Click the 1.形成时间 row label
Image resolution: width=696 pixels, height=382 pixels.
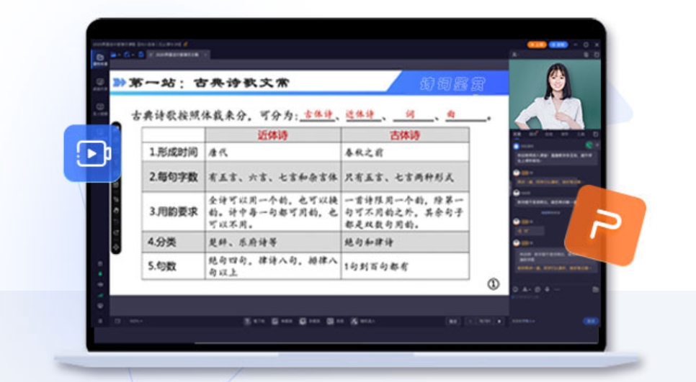tap(174, 152)
